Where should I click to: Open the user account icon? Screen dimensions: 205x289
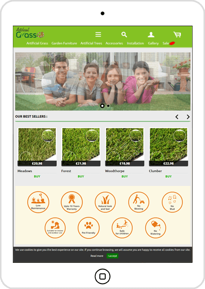[151, 35]
